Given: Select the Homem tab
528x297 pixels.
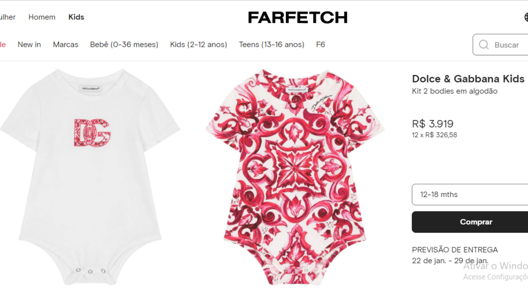Looking at the screenshot, I should coord(42,17).
